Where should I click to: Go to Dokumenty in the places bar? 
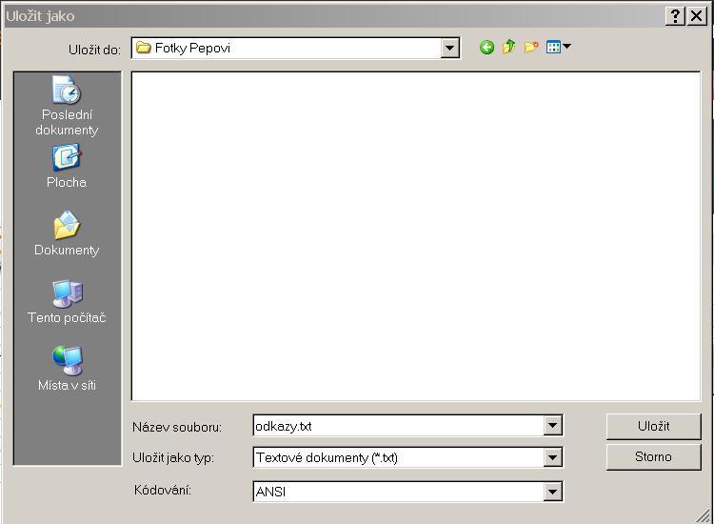pyautogui.click(x=67, y=234)
